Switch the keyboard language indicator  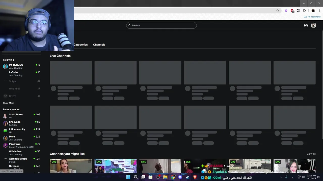pyautogui.click(x=293, y=177)
